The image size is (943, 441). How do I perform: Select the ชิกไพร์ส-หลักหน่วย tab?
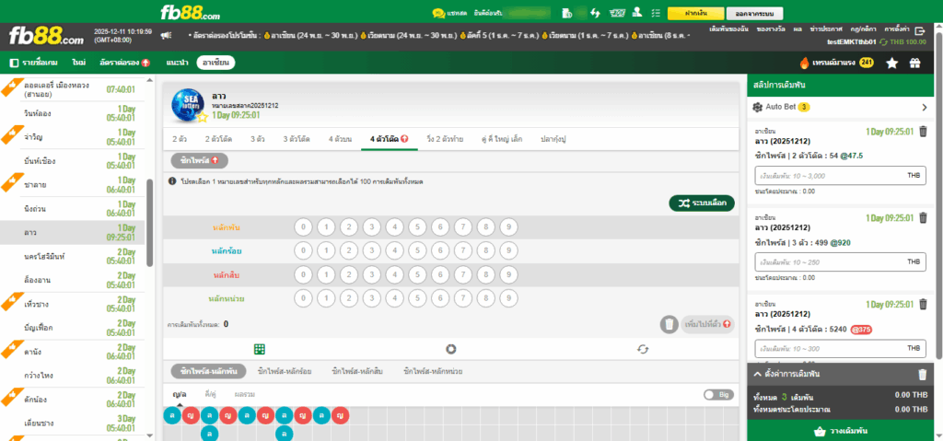[434, 372]
